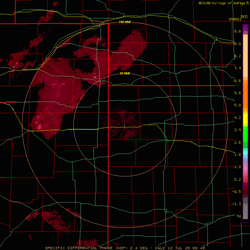
Task: Click the 3.4 scale value
Action: (237, 130)
